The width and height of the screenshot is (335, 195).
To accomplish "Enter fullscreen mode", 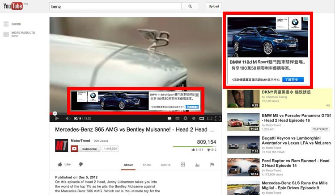I will click(x=218, y=119).
